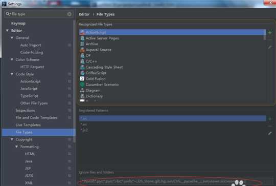Open File and Code Templates
Image resolution: width=276 pixels, height=186 pixels.
[37, 117]
